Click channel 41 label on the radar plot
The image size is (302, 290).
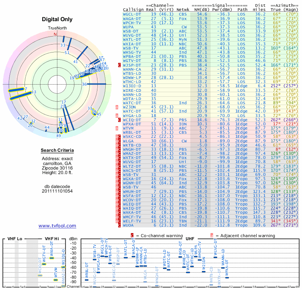[x=75, y=62]
